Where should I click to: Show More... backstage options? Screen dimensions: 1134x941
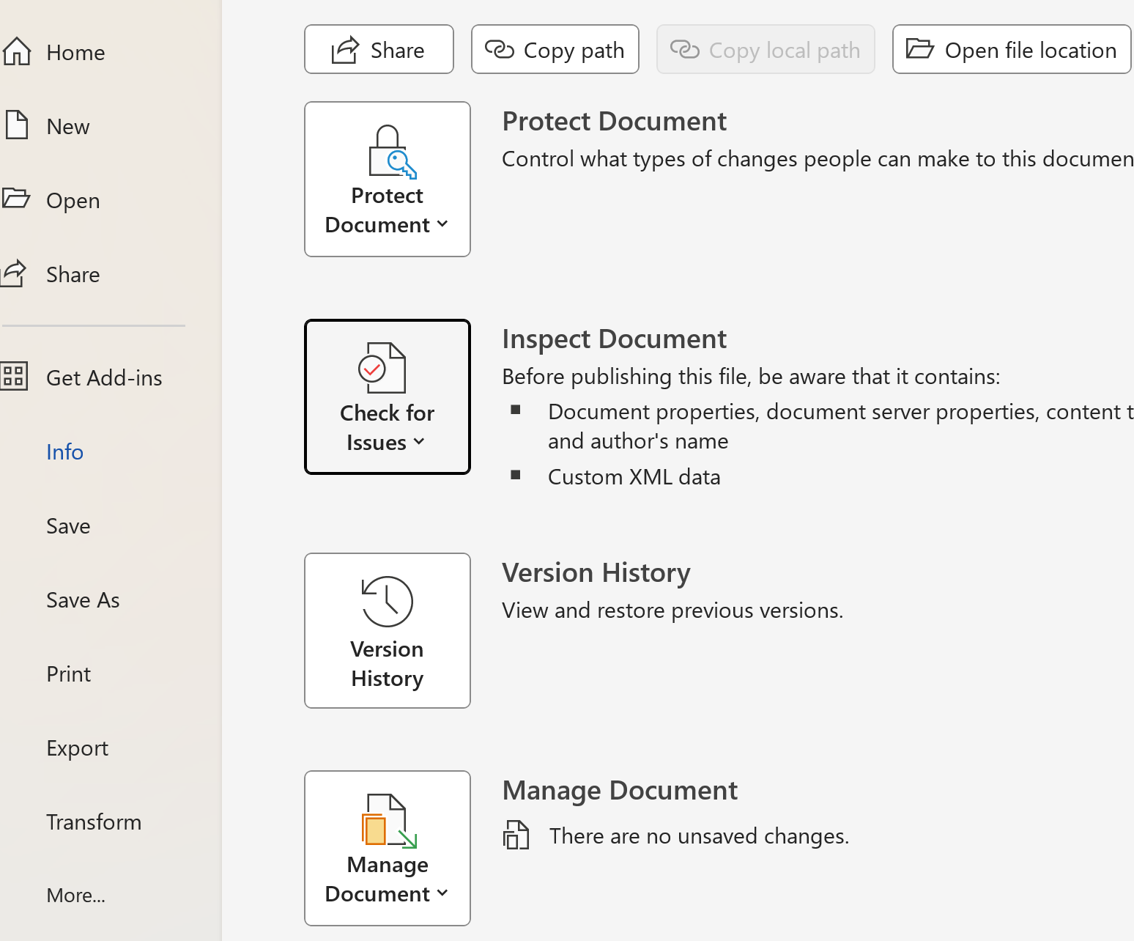pyautogui.click(x=75, y=896)
